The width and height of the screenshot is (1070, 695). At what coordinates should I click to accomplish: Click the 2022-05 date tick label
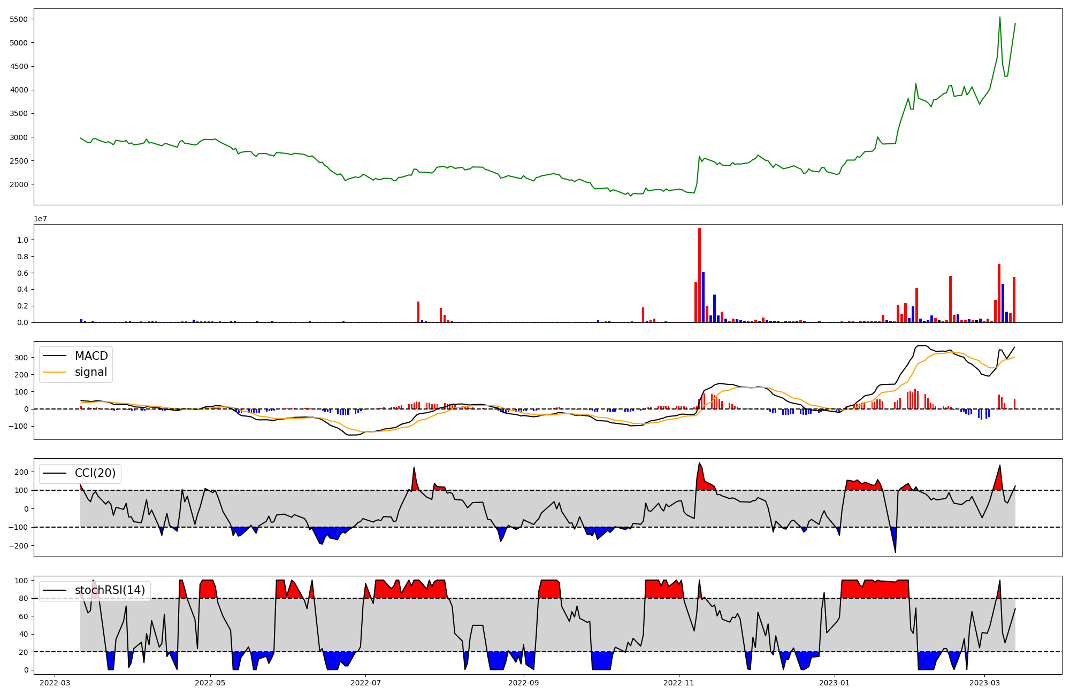tap(210, 683)
